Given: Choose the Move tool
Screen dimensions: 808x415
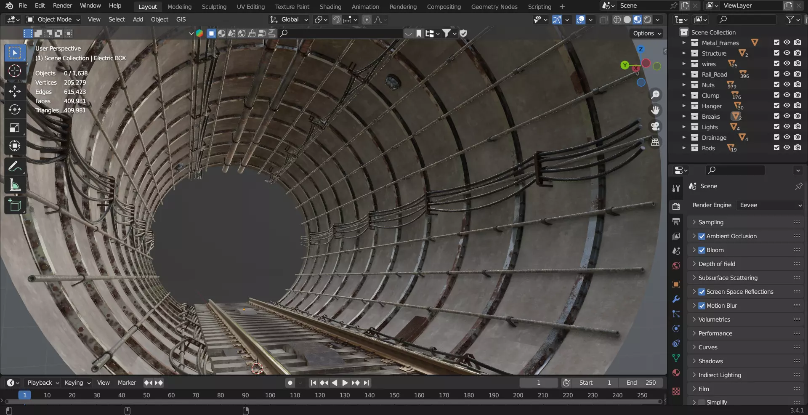Looking at the screenshot, I should 15,91.
